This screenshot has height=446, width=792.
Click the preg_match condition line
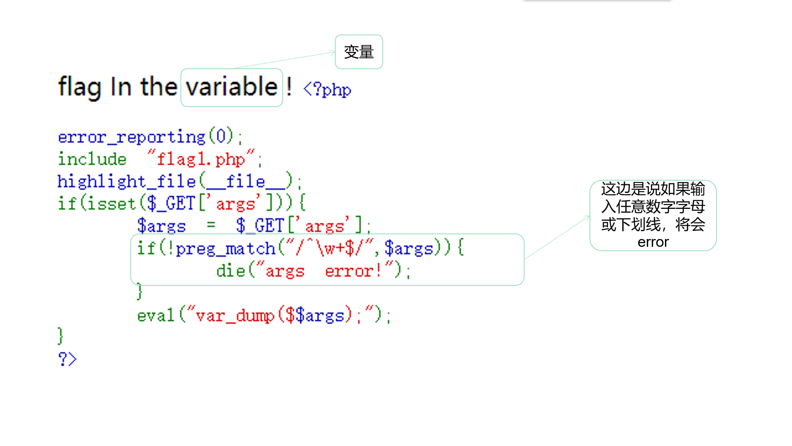pos(300,249)
